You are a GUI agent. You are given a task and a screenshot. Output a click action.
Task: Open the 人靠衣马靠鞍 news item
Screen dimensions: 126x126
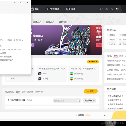116,70
